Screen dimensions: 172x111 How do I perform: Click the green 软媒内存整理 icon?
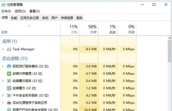(9, 74)
